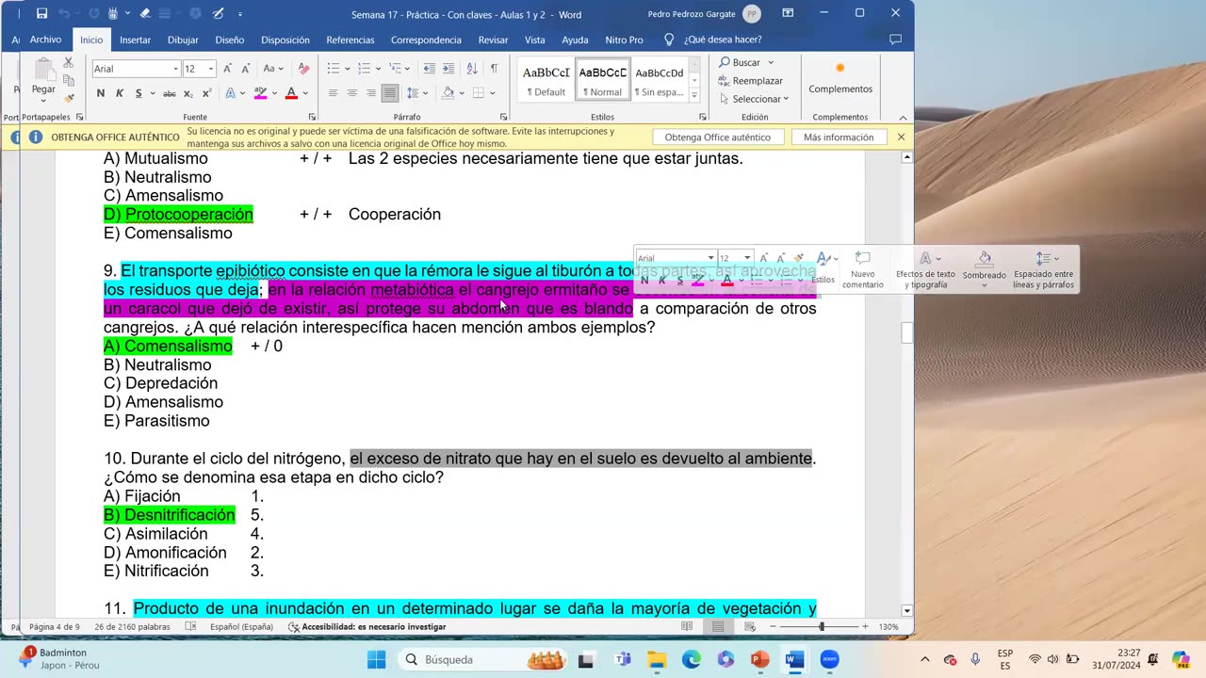
Task: Align text right in ribbon
Action: (x=370, y=93)
